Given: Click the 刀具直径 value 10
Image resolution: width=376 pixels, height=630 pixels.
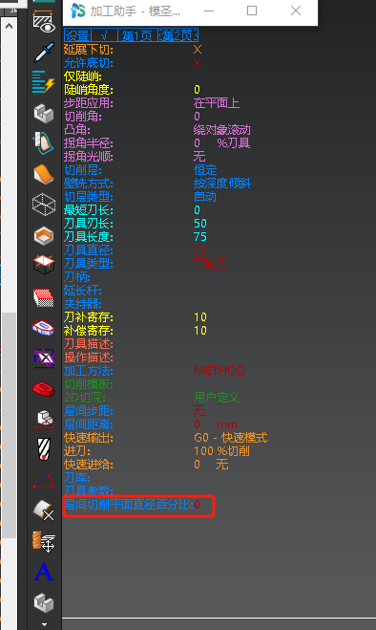Looking at the screenshot, I should point(200,250).
